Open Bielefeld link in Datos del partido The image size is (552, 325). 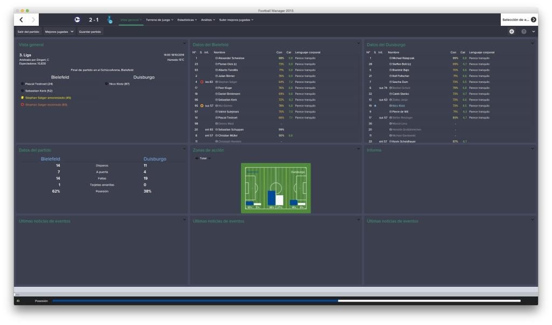coord(50,159)
